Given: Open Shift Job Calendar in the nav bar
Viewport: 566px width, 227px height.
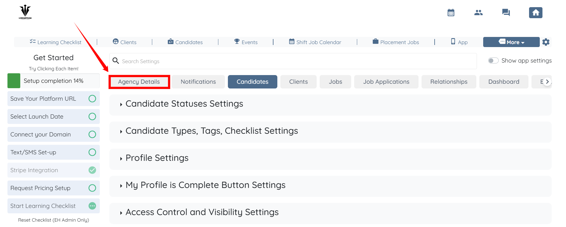Looking at the screenshot, I should coord(315,42).
